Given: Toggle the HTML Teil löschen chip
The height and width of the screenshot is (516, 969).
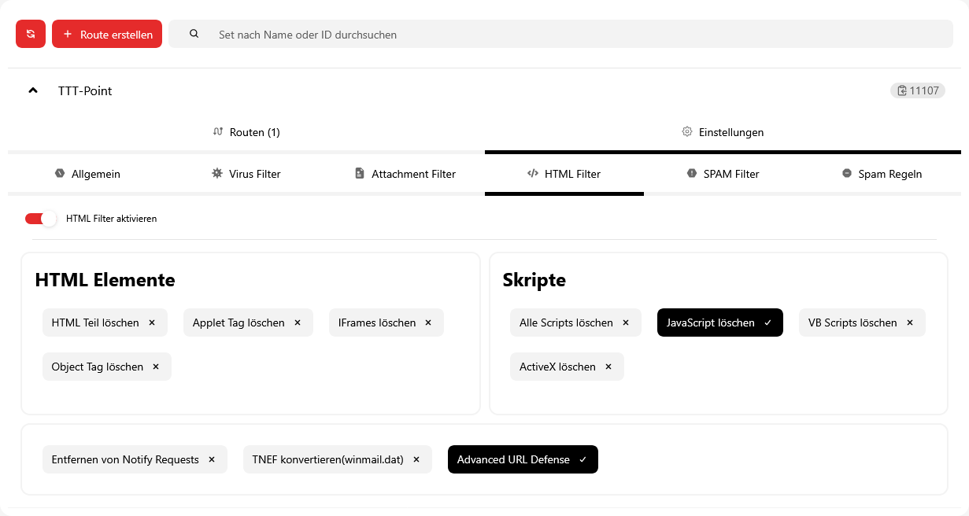Looking at the screenshot, I should click(95, 322).
